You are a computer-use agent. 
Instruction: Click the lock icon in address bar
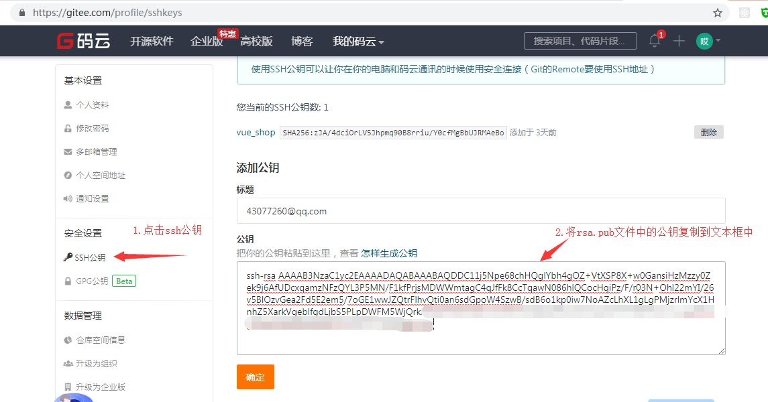(22, 12)
